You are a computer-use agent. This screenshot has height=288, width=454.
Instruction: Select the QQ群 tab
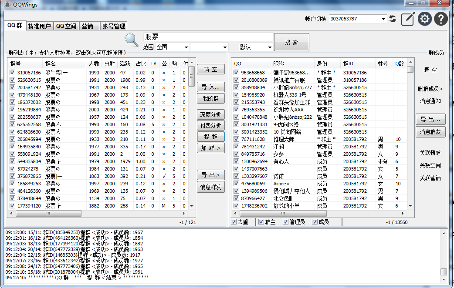[x=15, y=25]
